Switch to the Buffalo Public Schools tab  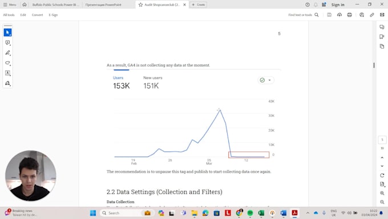coord(55,5)
